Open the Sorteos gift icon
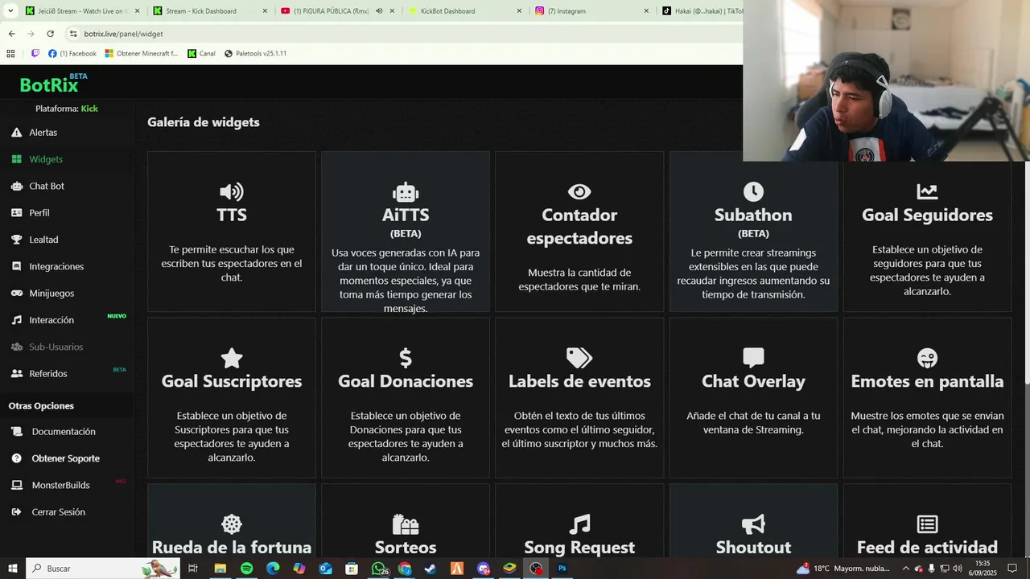1030x579 pixels. 406,524
